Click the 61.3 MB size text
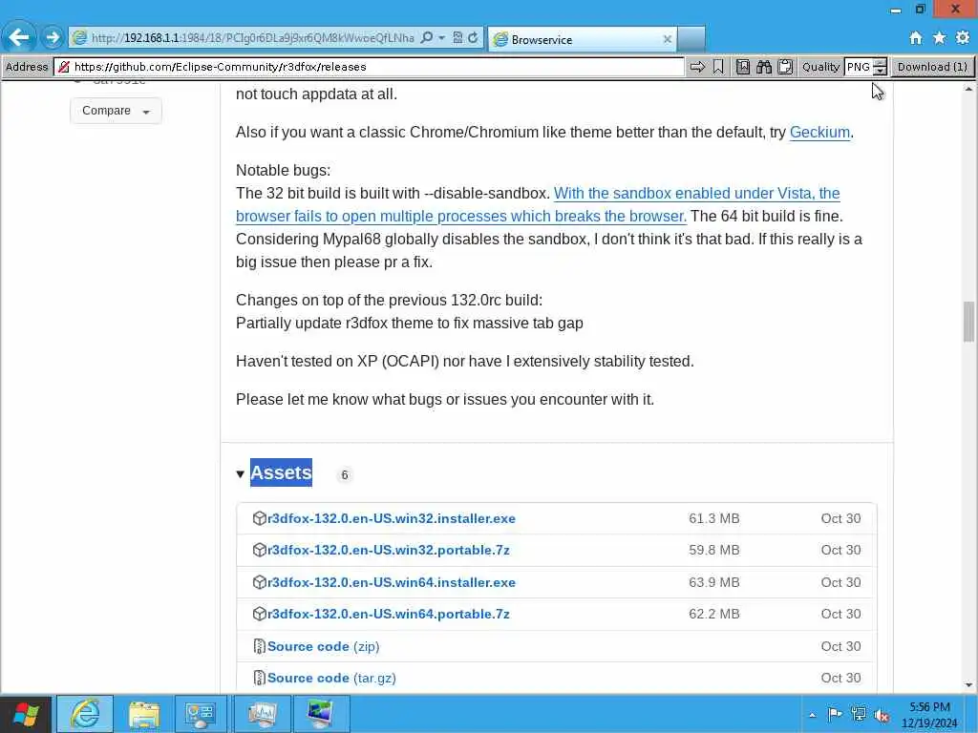This screenshot has height=733, width=978. 714,518
